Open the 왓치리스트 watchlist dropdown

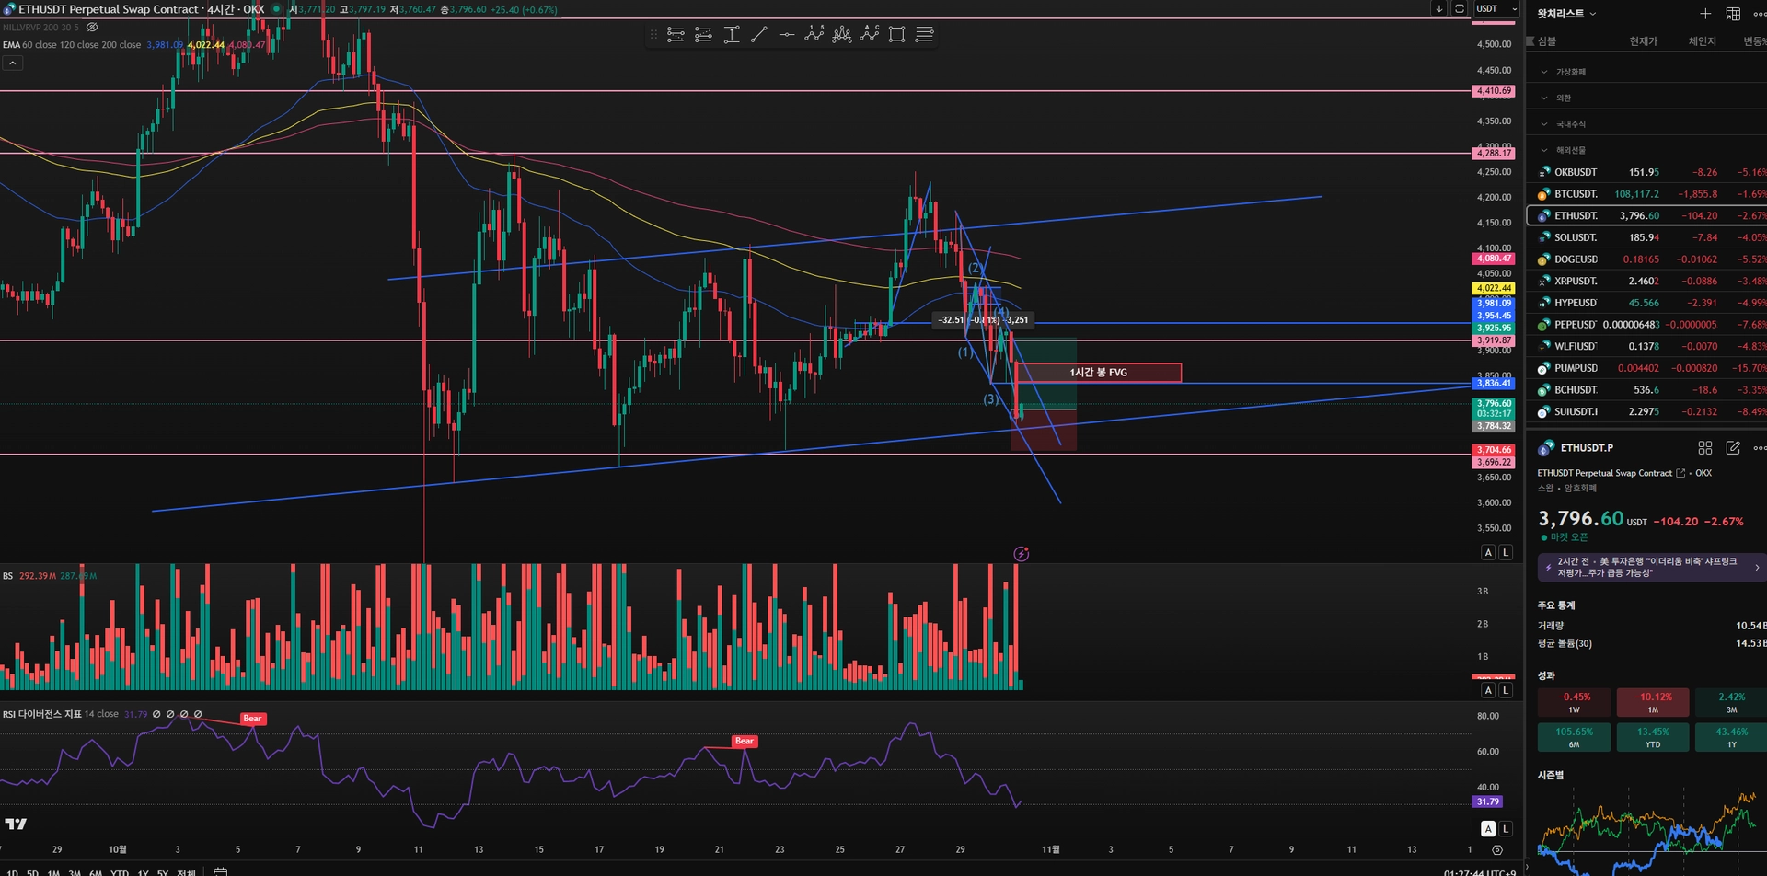(1566, 14)
